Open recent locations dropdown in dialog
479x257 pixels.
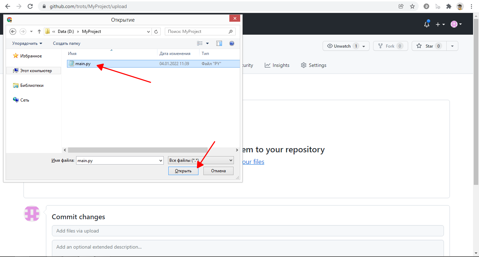point(31,32)
